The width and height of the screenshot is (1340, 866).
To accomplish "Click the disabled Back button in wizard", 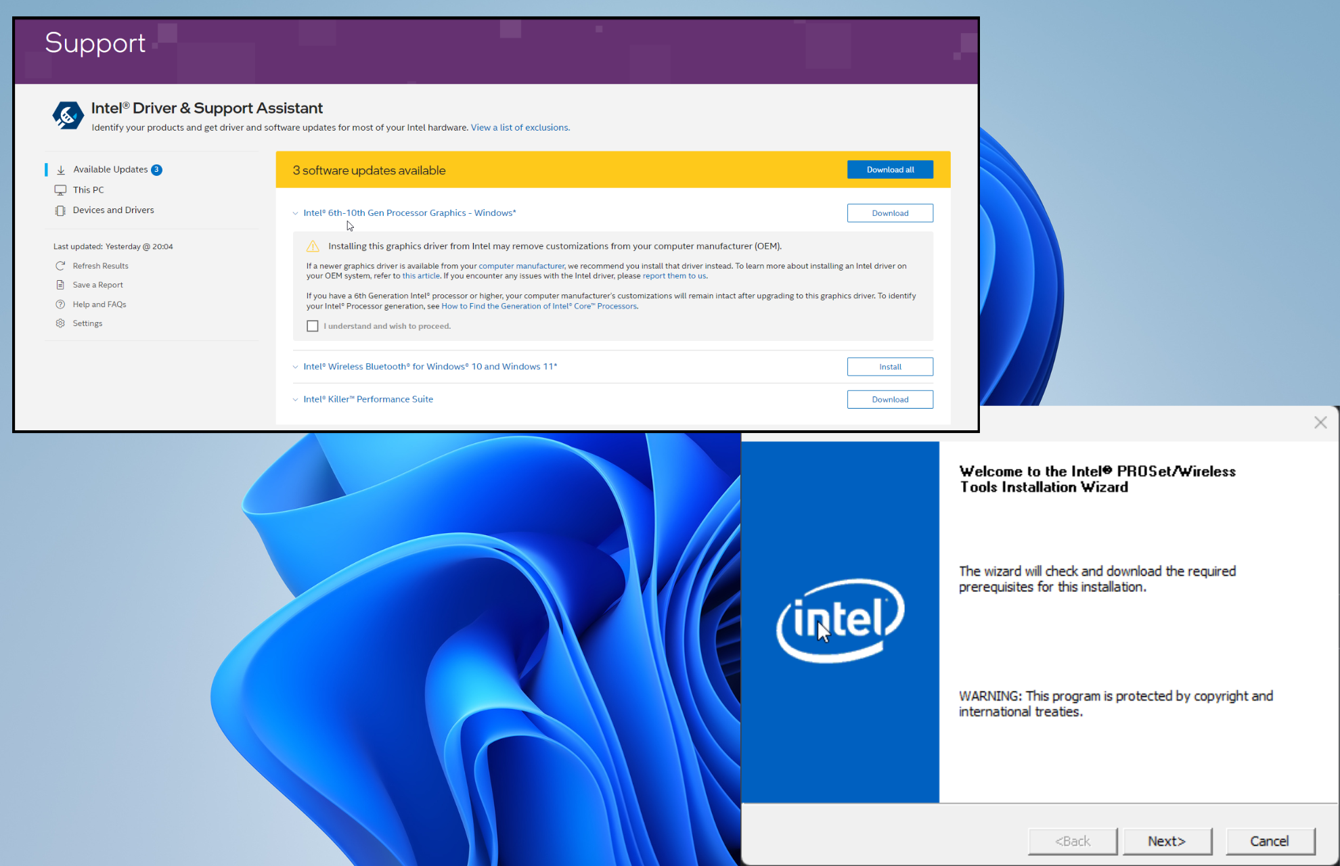I will 1073,841.
